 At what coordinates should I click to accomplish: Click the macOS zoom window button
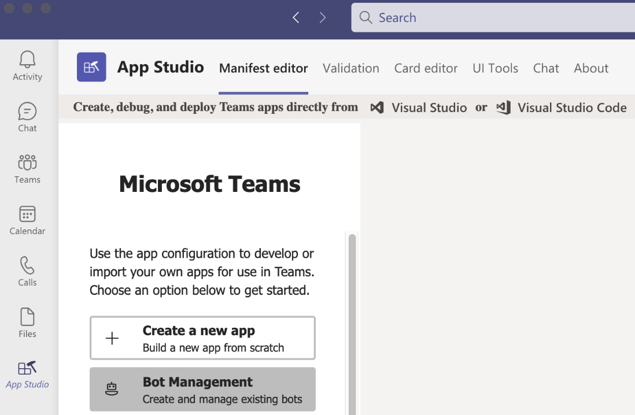point(46,8)
